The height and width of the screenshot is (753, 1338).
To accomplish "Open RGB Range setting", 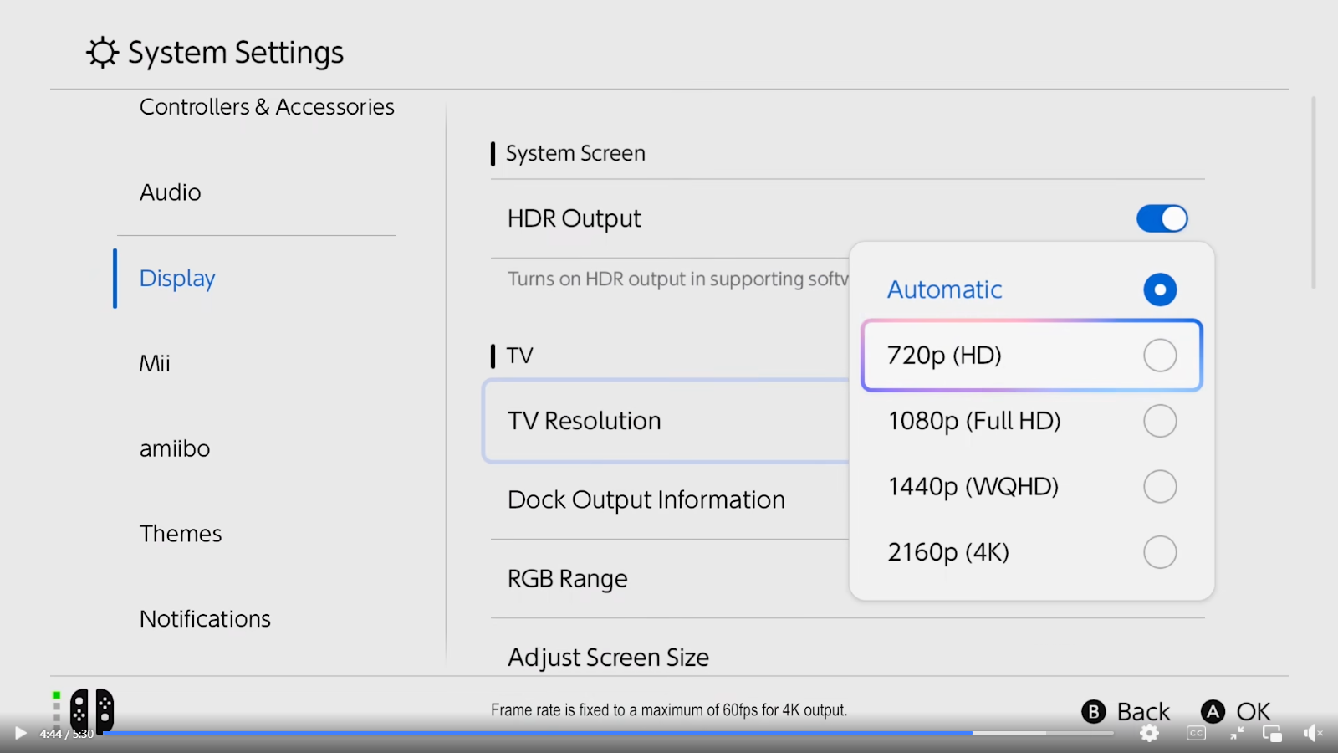I will tap(567, 579).
